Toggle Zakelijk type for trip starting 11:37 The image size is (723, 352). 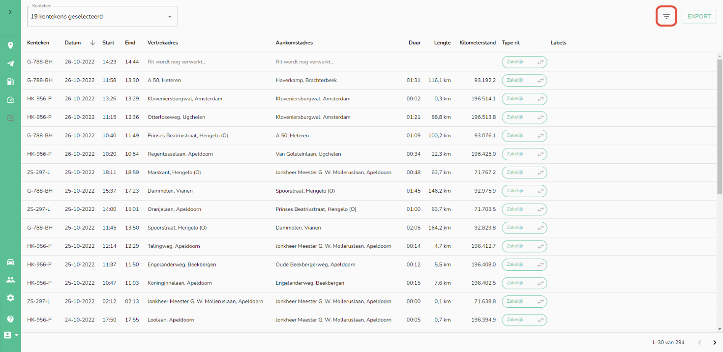click(x=524, y=264)
